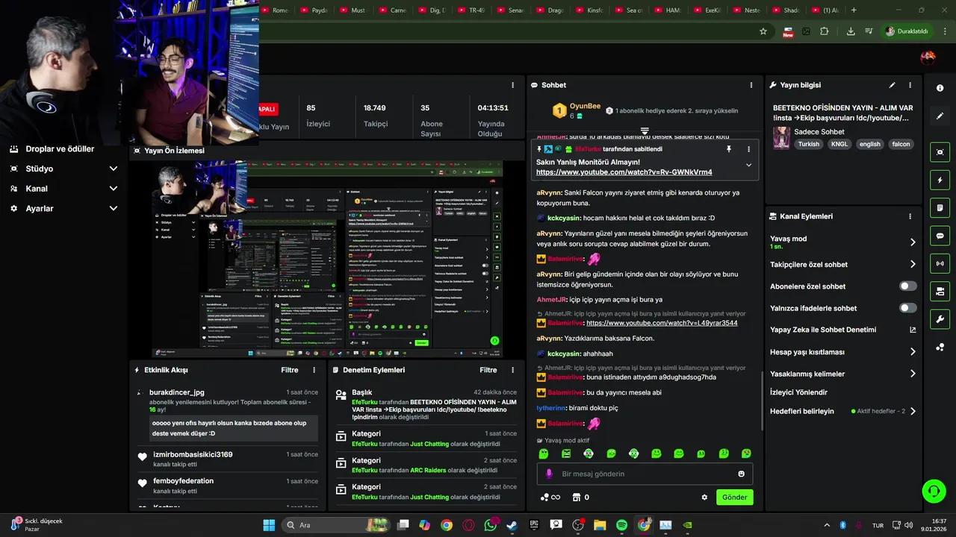Viewport: 956px width, 537px height.
Task: Open Kanal Eylemleri panel options menu
Action: click(x=910, y=216)
